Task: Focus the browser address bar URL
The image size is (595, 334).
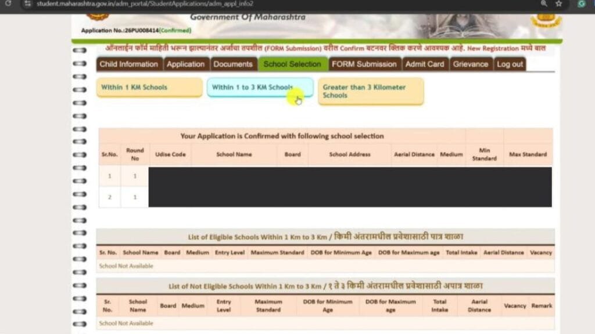Action: (x=145, y=4)
